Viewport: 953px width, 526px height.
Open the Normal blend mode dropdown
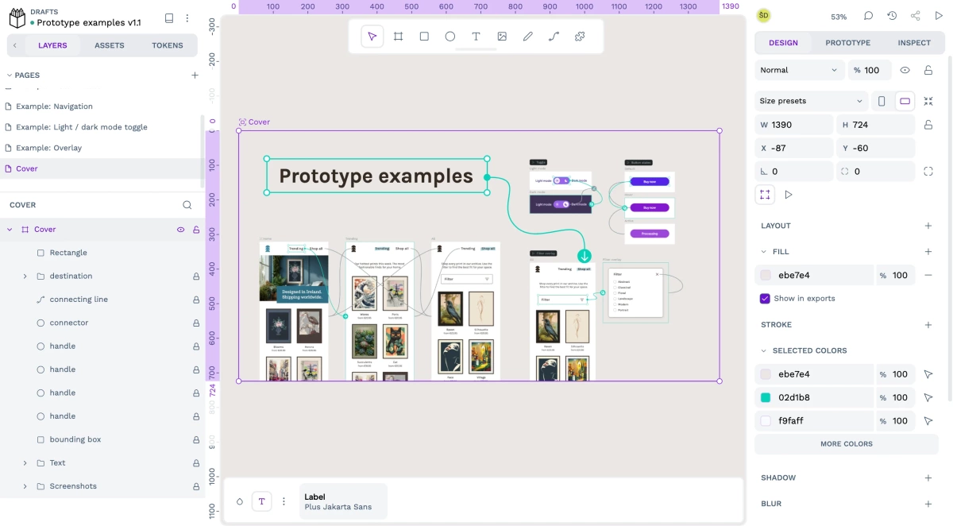[798, 70]
